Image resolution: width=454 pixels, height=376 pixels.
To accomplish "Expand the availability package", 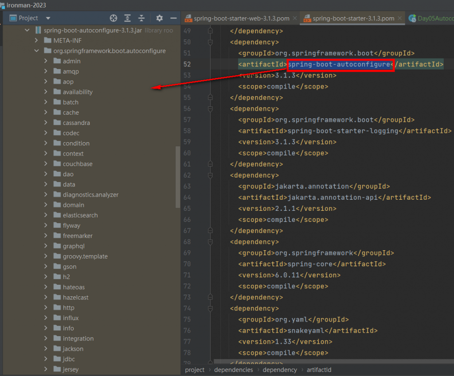I will (x=46, y=92).
